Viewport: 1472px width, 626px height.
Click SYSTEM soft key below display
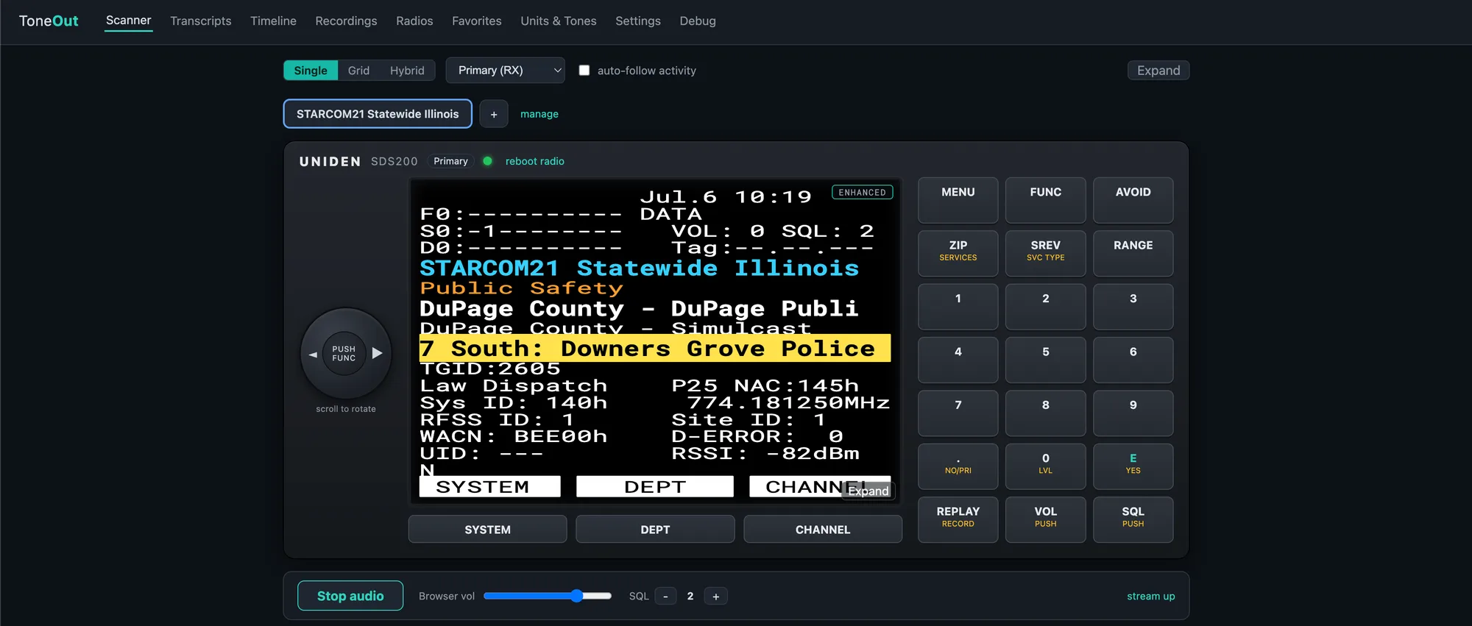pos(487,530)
